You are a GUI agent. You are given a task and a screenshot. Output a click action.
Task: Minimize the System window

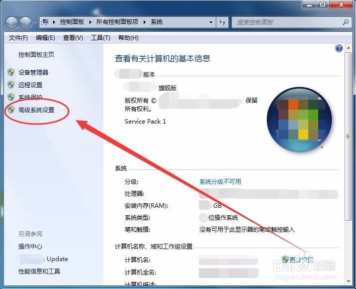[309, 5]
